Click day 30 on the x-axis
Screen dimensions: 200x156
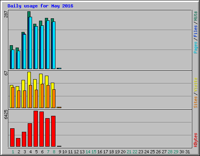[x=182, y=152]
